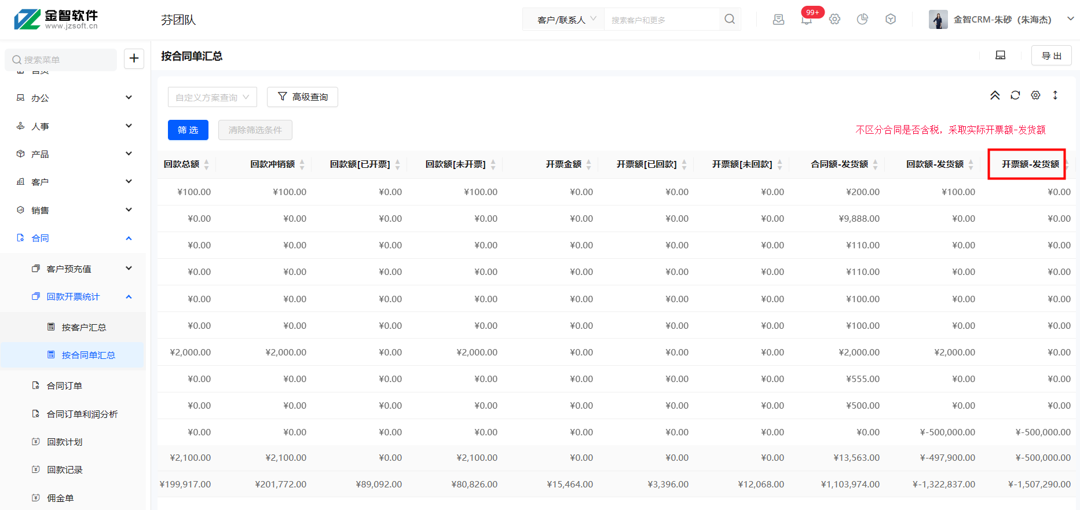
Task: Click the plus button beside menu search
Action: [x=134, y=58]
